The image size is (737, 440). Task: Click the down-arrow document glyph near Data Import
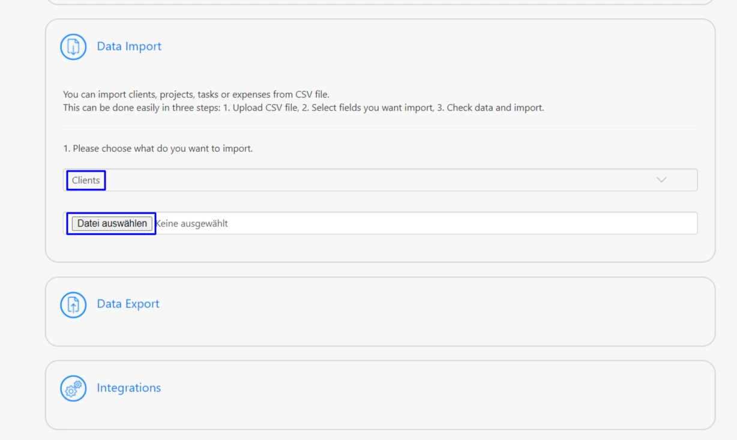coord(73,46)
